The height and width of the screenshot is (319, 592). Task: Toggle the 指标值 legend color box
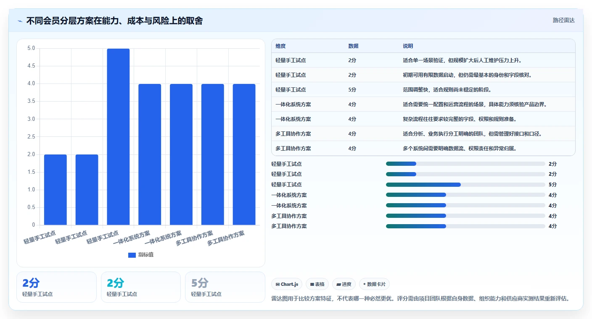click(x=132, y=255)
